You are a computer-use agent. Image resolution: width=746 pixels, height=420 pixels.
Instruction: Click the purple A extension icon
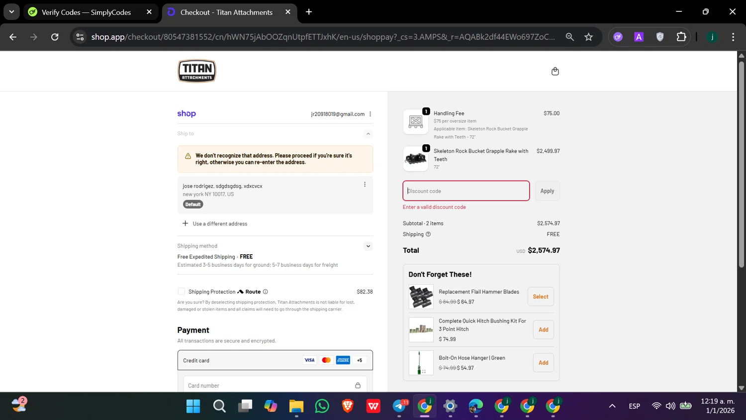pos(639,37)
